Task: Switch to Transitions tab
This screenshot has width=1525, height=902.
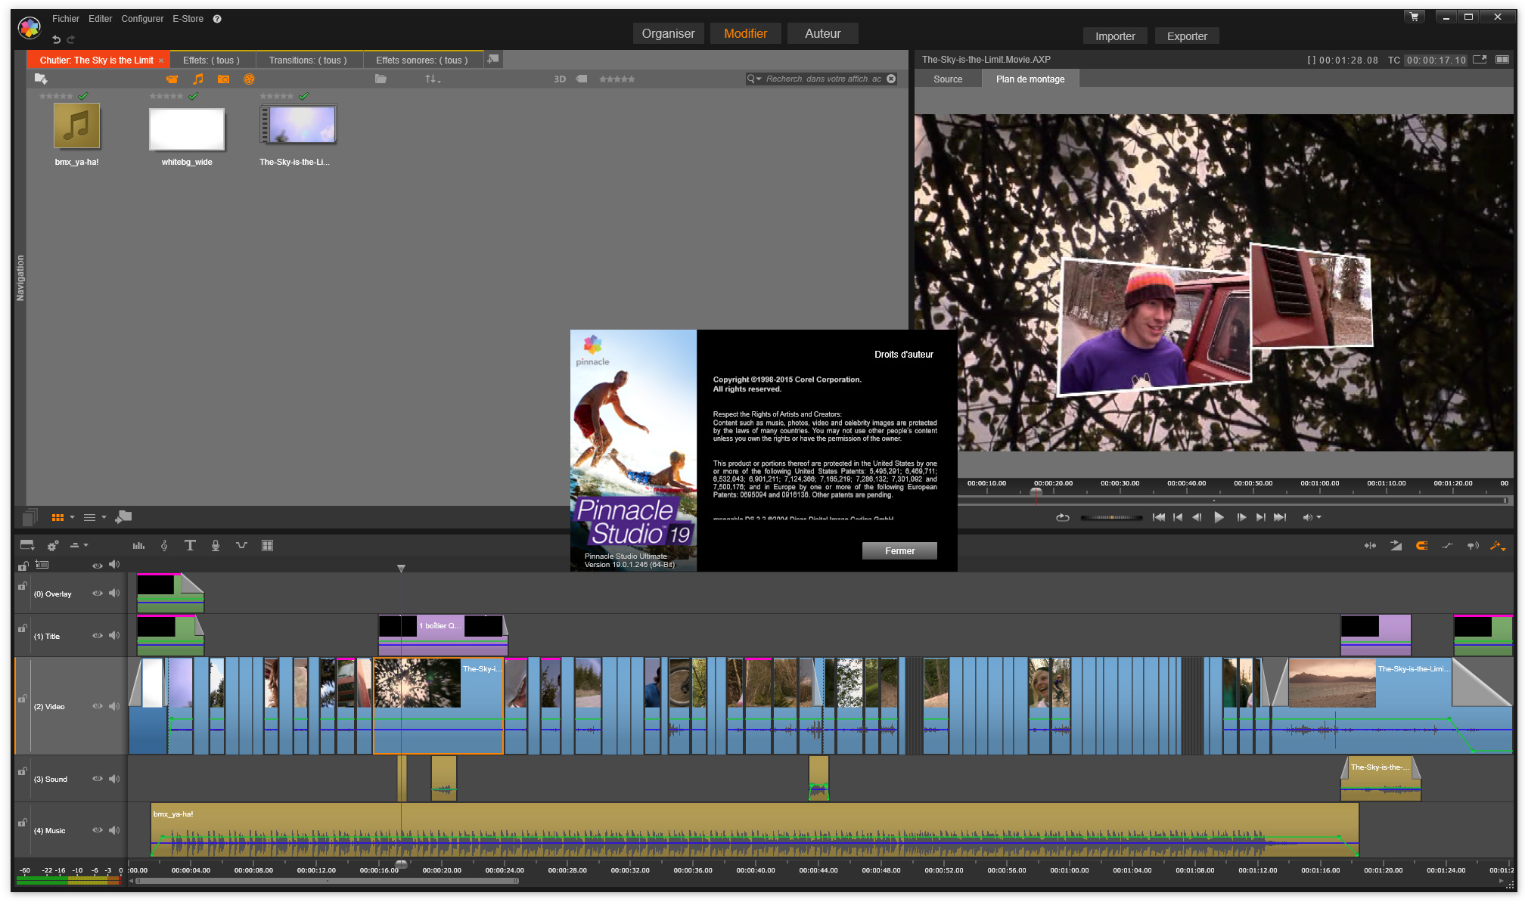Action: 308,60
